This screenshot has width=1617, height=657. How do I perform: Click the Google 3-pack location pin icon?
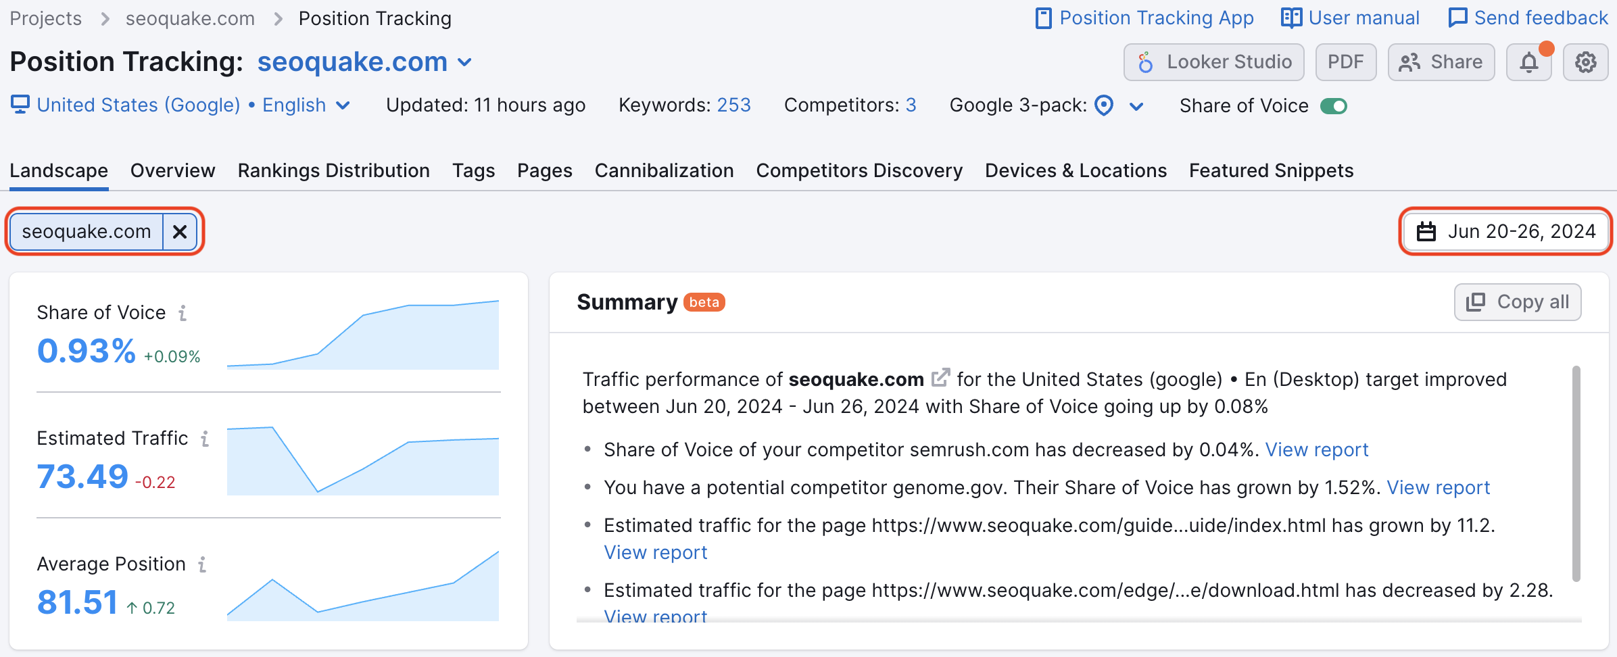pyautogui.click(x=1104, y=105)
